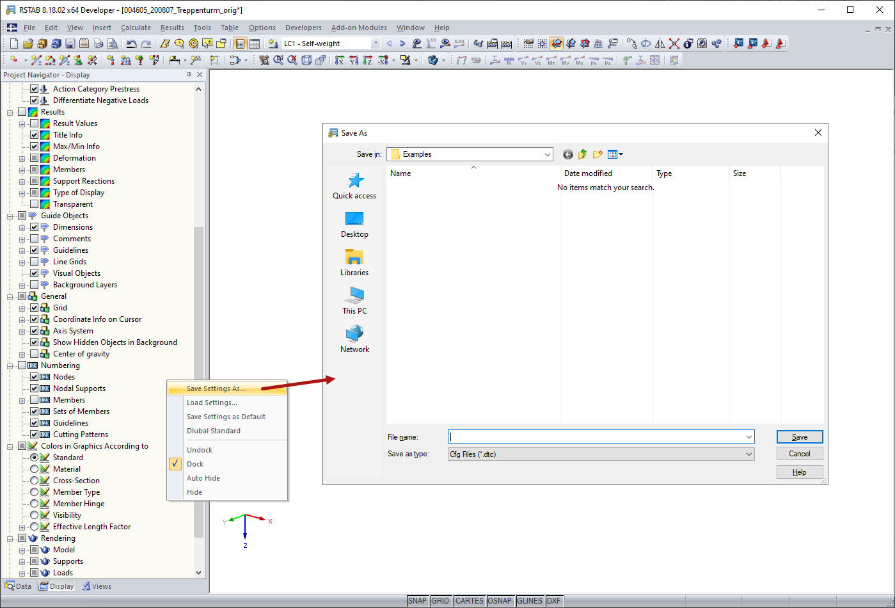Open the LC1 Self-weight load case dropdown
This screenshot has width=895, height=608.
pos(376,43)
